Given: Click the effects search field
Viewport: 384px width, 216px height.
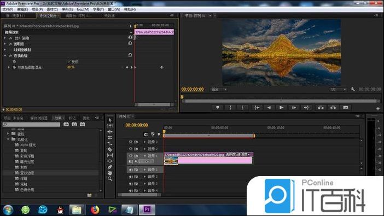Looking at the screenshot, I should [31, 125].
